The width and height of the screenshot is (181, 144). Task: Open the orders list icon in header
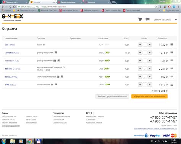[147, 20]
